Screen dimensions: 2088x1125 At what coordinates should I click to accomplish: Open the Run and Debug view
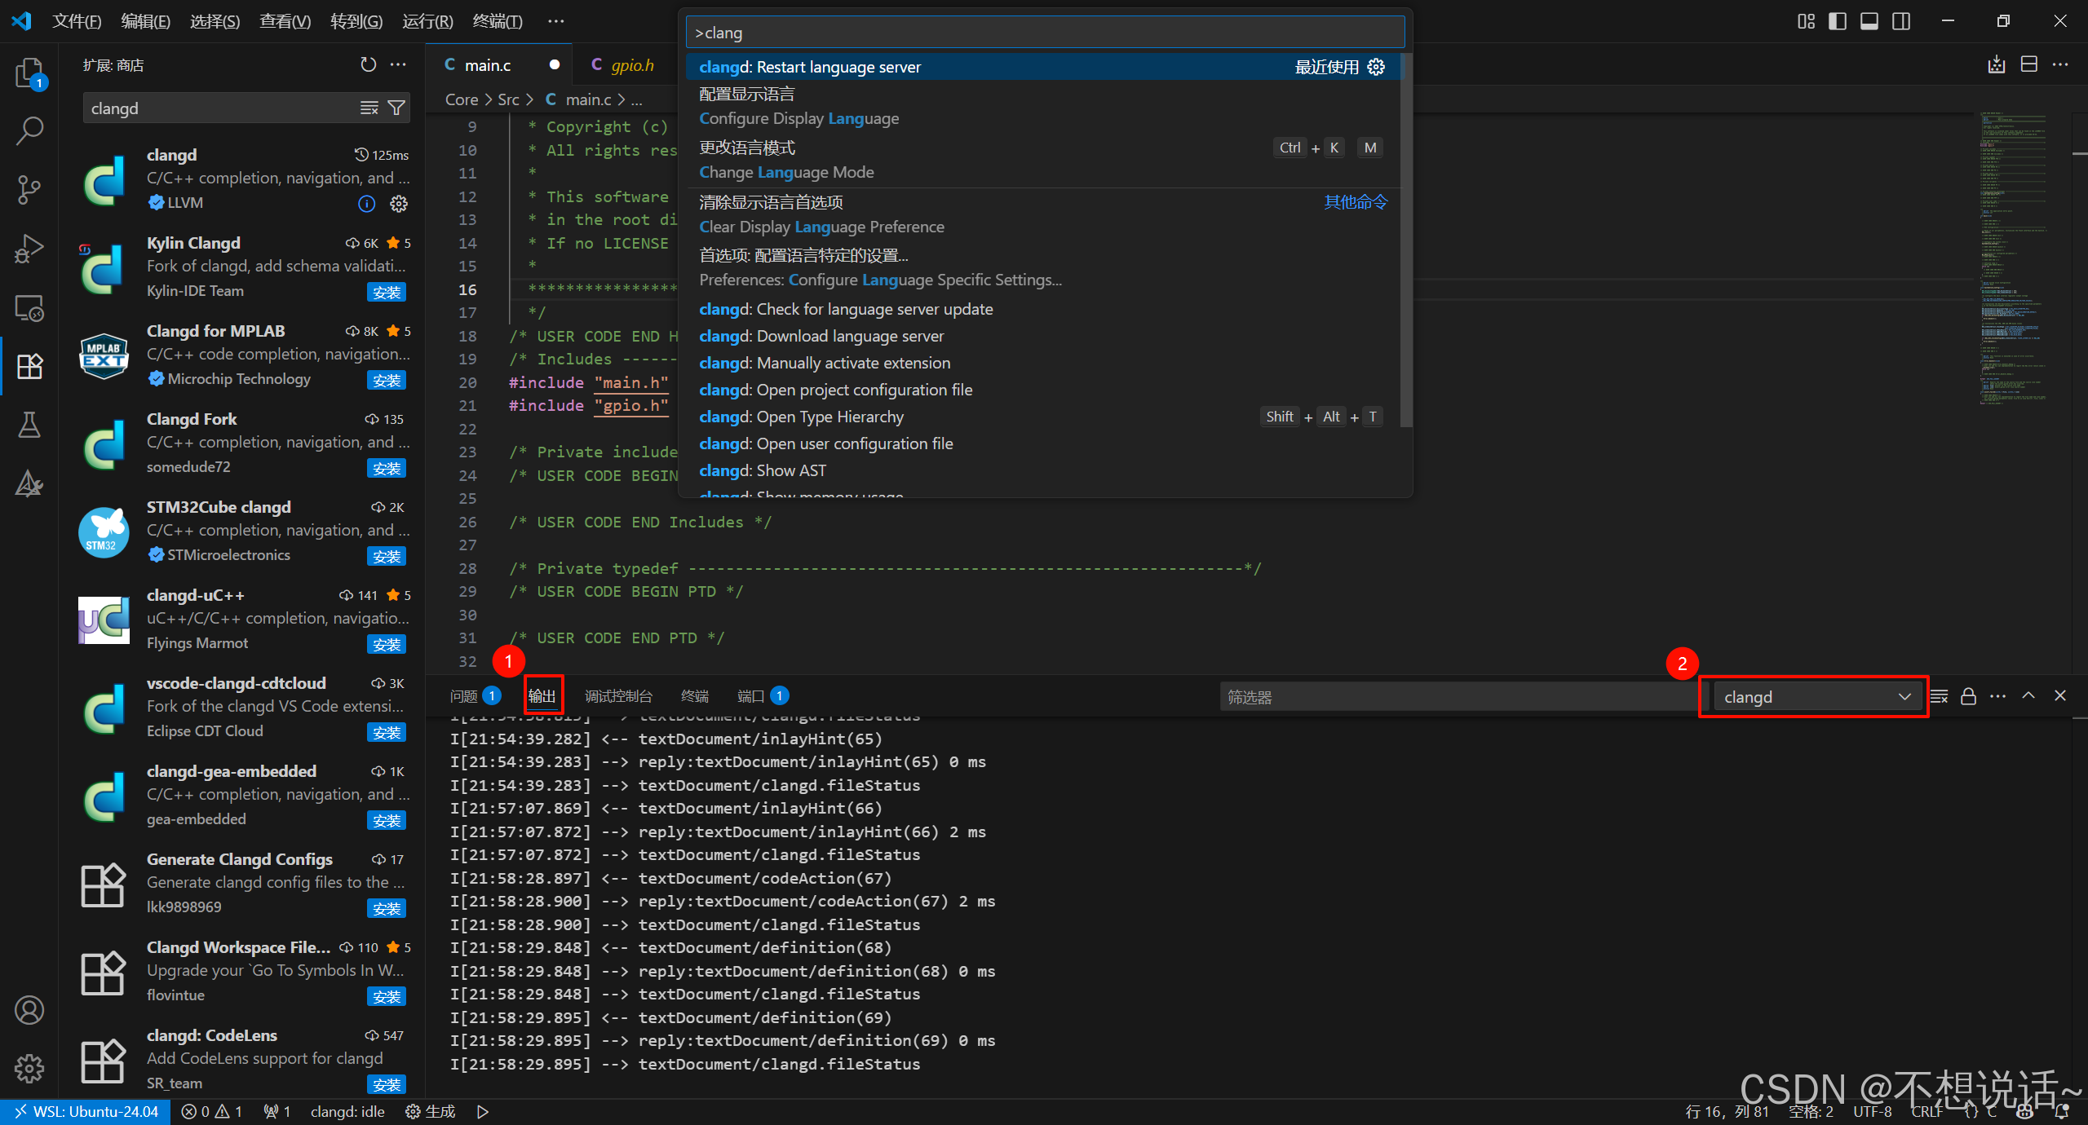(29, 248)
